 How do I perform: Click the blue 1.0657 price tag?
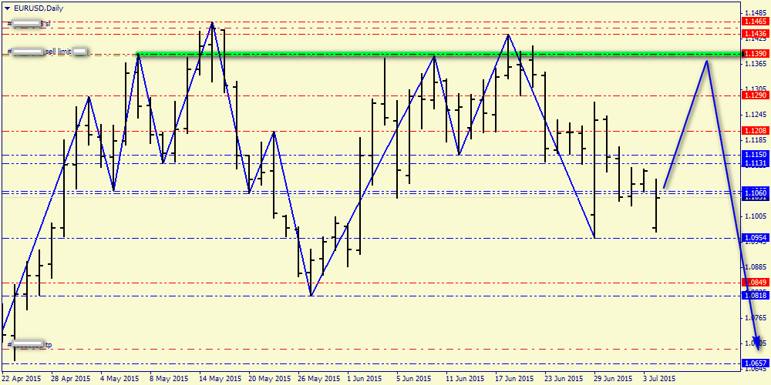tap(755, 363)
